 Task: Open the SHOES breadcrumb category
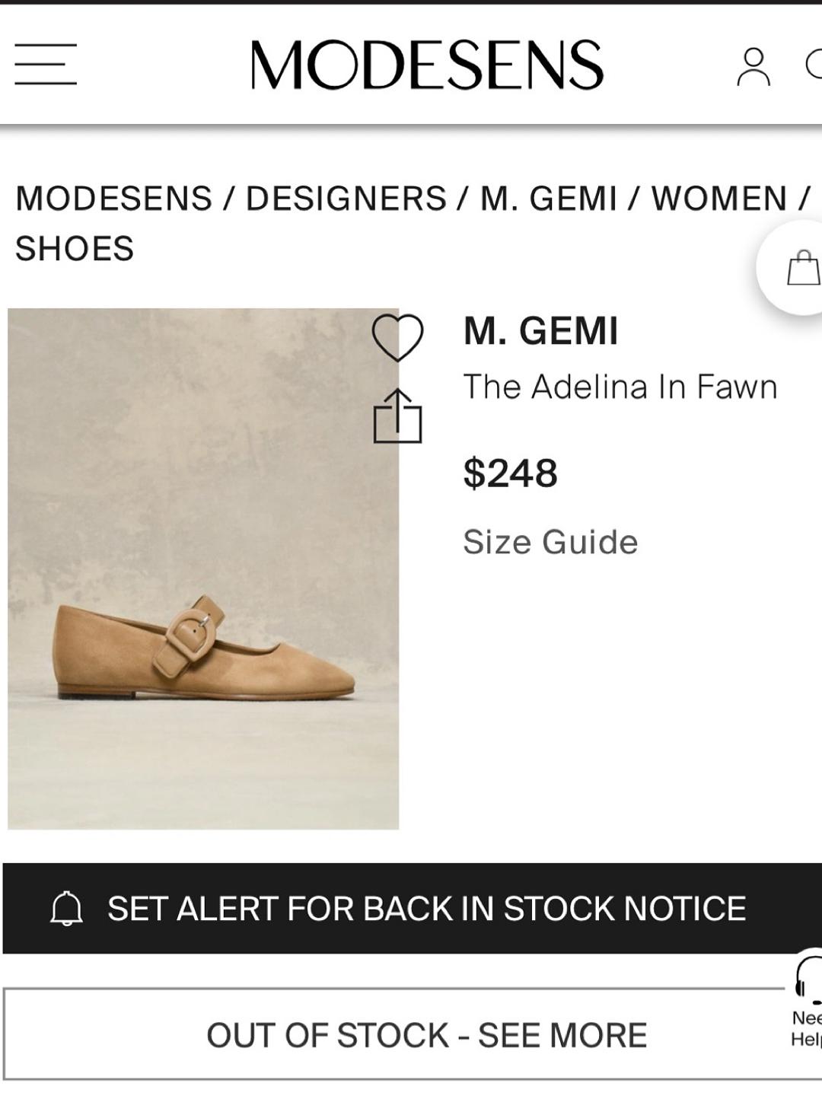point(75,249)
